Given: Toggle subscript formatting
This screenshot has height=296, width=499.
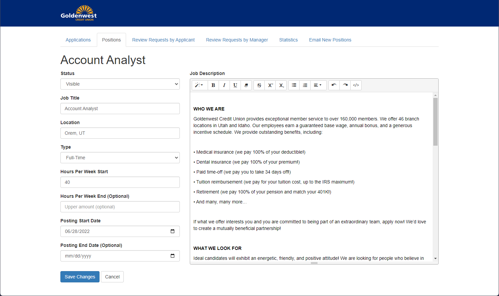Looking at the screenshot, I should [x=281, y=85].
